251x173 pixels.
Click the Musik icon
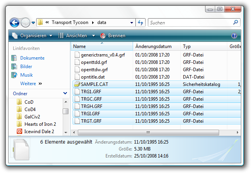(14, 75)
